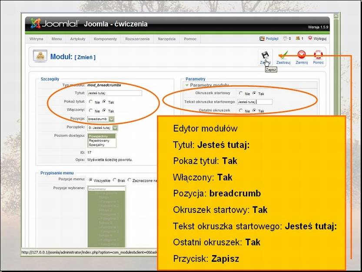Open the Rozszerzenia menu

pyautogui.click(x=137, y=39)
